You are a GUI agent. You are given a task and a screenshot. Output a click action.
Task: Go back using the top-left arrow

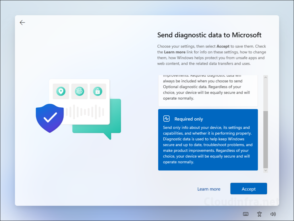[x=22, y=23]
